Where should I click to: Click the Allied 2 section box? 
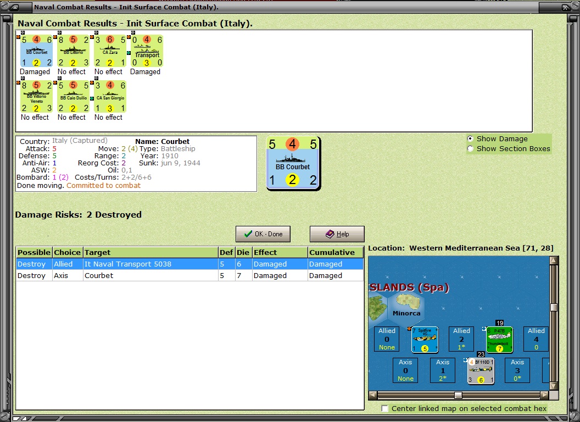[x=461, y=338]
